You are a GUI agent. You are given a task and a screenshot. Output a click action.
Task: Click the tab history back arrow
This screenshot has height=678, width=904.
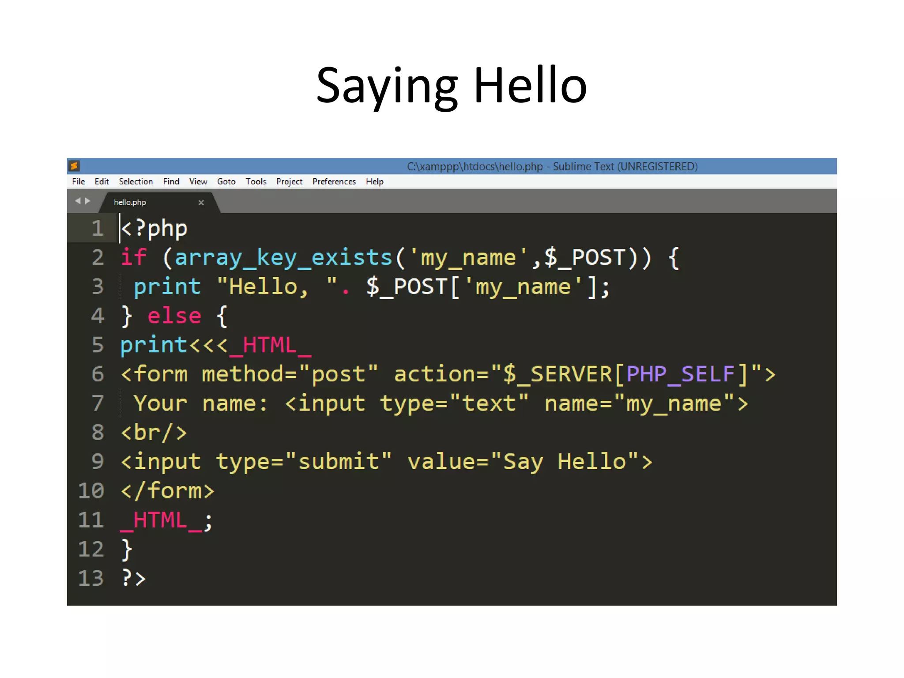pos(78,201)
